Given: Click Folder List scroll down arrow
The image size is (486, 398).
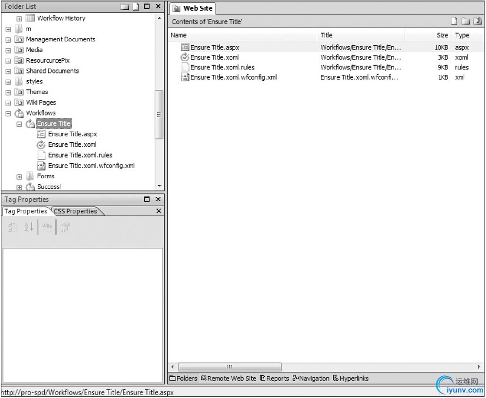Looking at the screenshot, I should click(x=159, y=186).
